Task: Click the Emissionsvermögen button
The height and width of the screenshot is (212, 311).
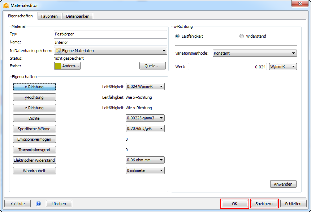Action: (35, 139)
